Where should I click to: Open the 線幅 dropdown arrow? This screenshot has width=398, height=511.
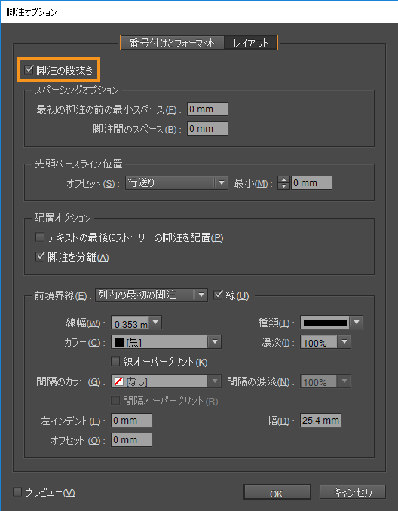155,323
